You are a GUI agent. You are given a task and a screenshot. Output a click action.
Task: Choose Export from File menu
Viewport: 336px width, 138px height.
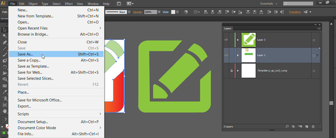[x=56, y=106]
